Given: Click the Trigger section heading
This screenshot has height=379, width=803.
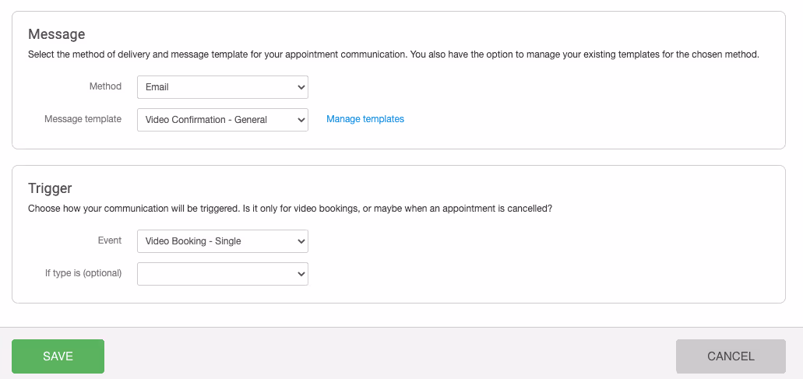Looking at the screenshot, I should pos(50,188).
